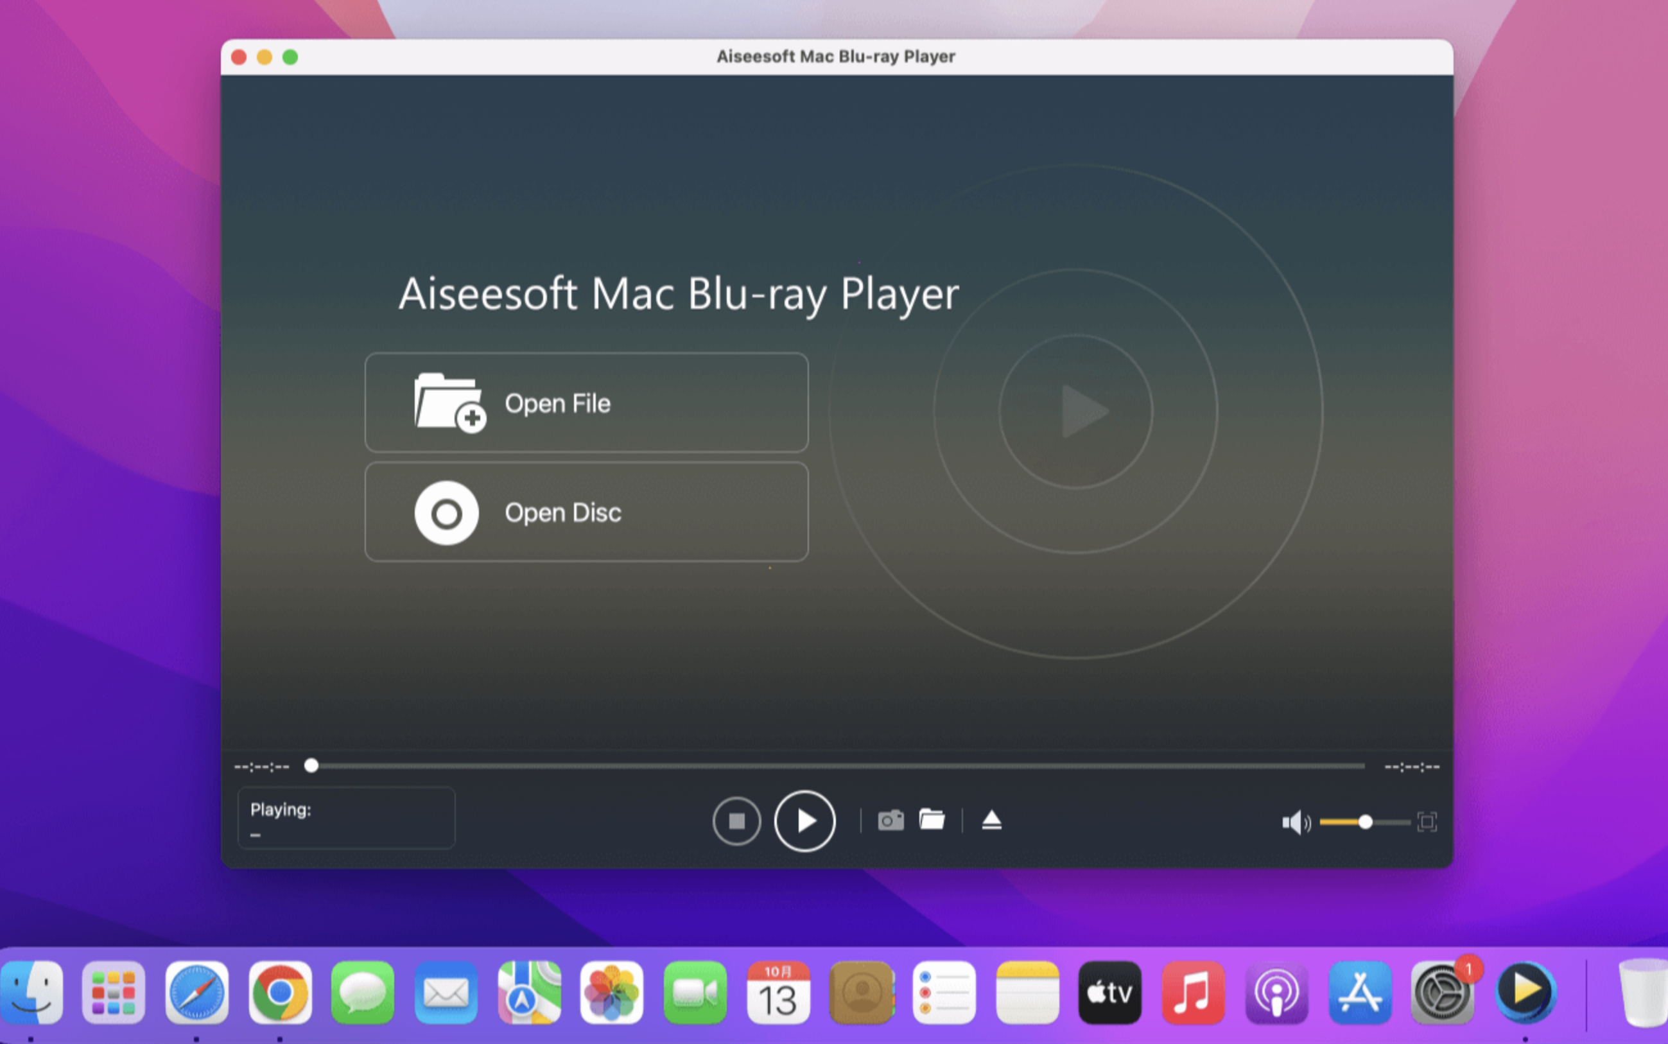The height and width of the screenshot is (1044, 1668).
Task: Open FaceTime from the Dock
Action: tap(695, 993)
